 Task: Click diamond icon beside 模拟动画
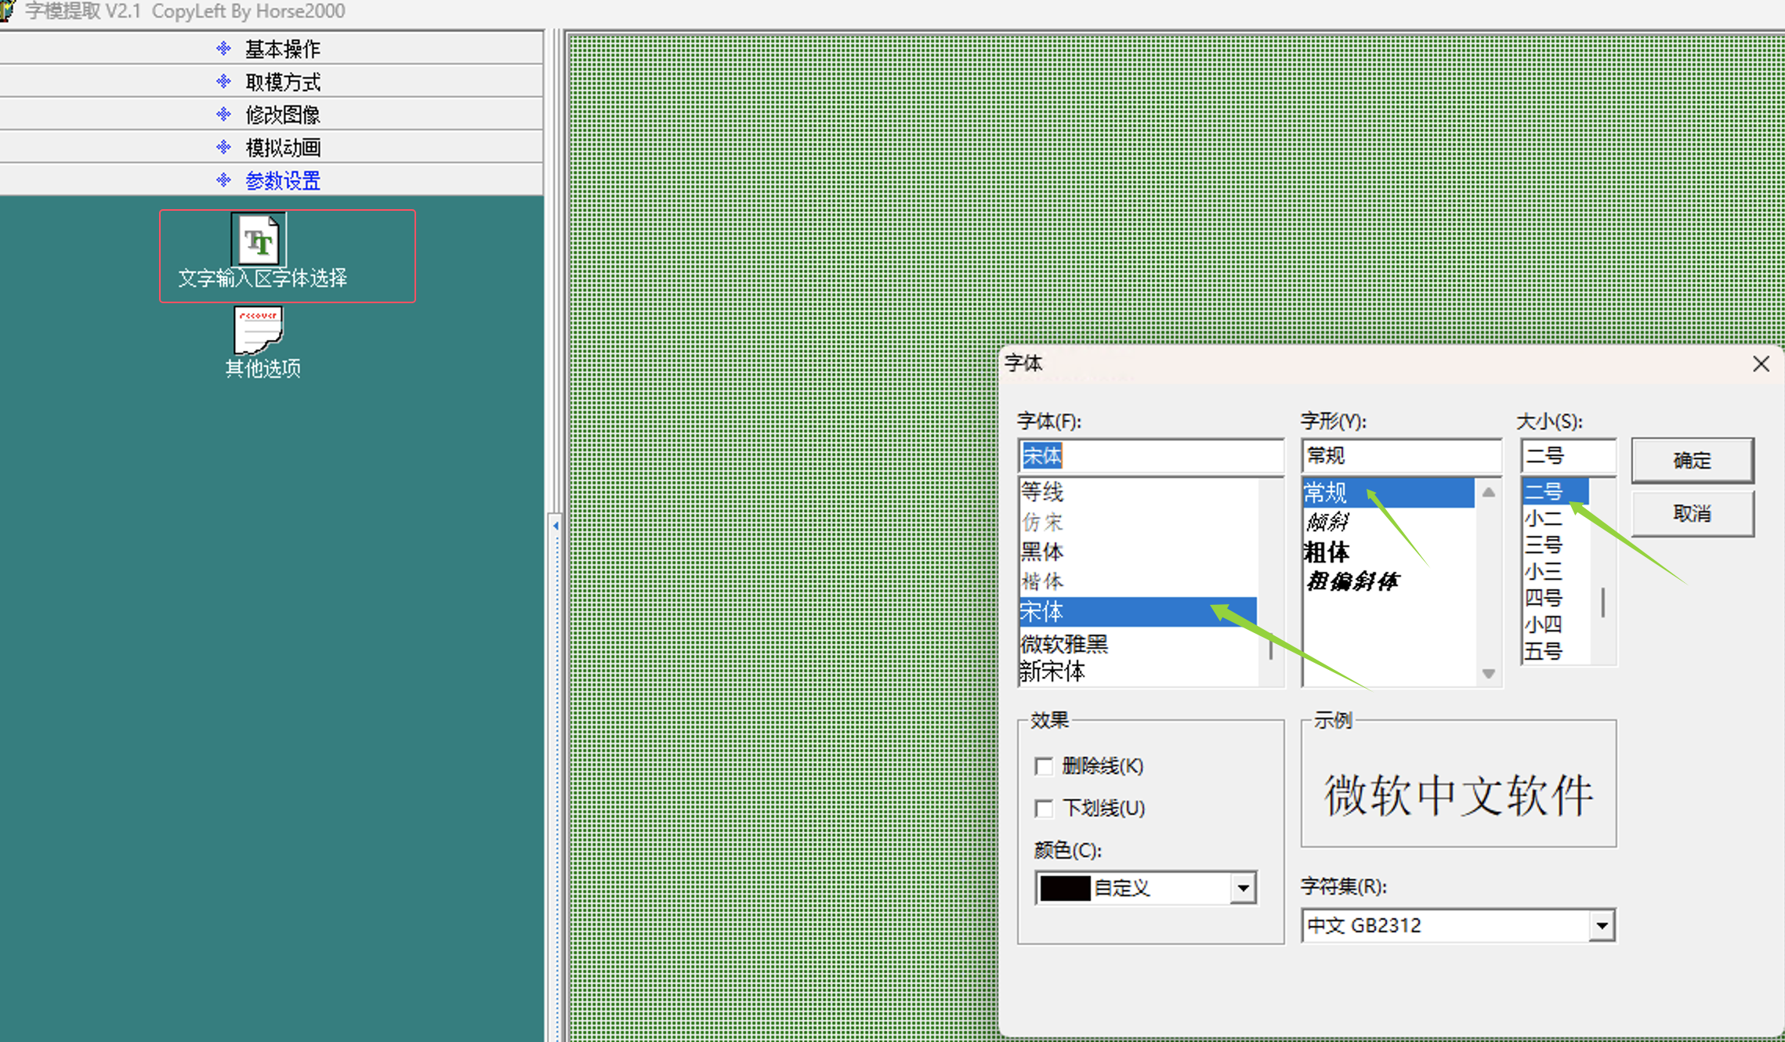(223, 147)
